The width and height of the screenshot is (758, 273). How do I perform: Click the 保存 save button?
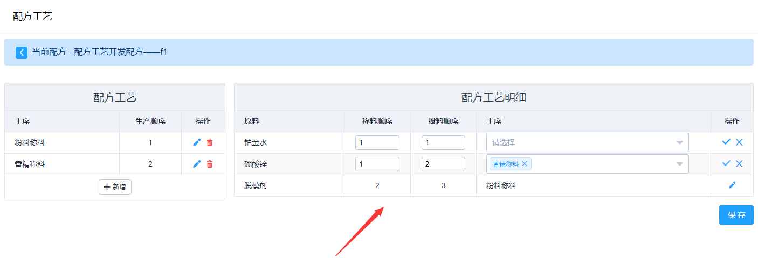pos(736,215)
